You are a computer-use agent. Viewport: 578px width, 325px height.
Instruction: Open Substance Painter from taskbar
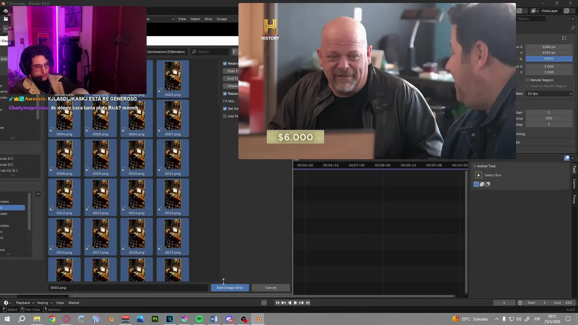[155, 319]
